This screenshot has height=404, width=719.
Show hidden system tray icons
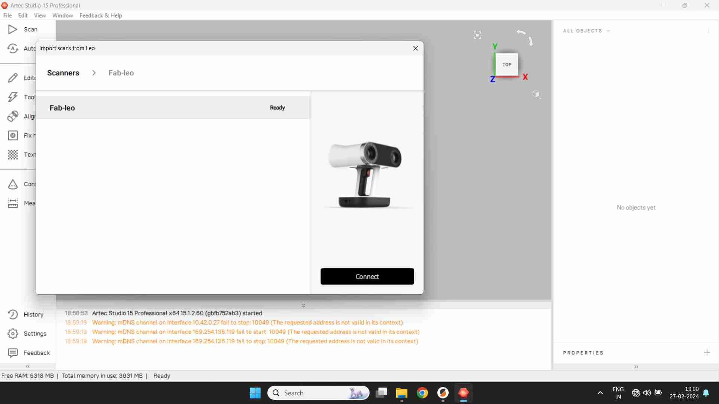(600, 393)
